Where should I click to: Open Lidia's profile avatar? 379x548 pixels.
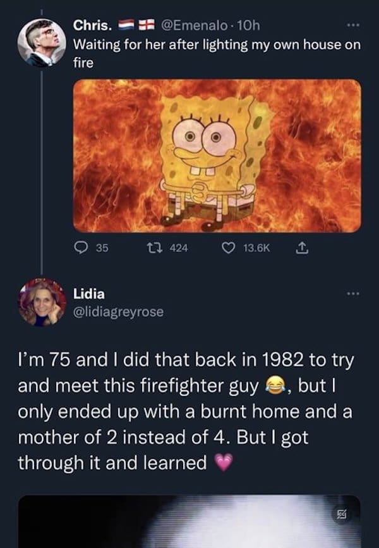(42, 302)
